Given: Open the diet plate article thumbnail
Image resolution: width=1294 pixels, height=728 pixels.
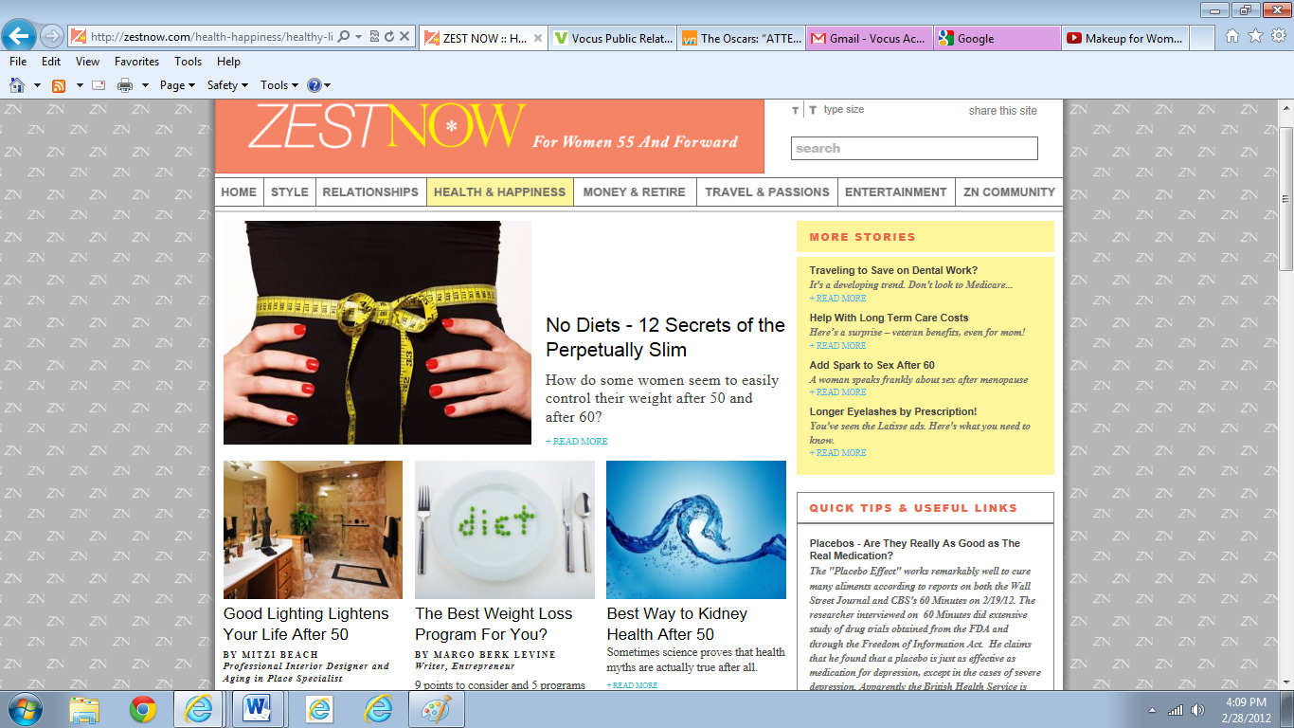Looking at the screenshot, I should (x=505, y=530).
